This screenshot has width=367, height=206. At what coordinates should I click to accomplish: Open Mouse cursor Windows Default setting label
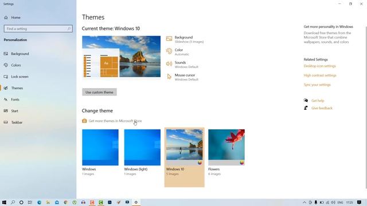pos(186,77)
